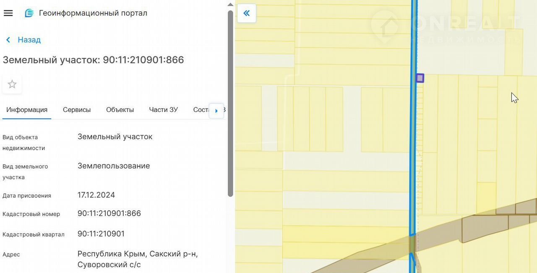The height and width of the screenshot is (273, 537).
Task: Add parcel to favorites with star
Action: click(x=12, y=84)
